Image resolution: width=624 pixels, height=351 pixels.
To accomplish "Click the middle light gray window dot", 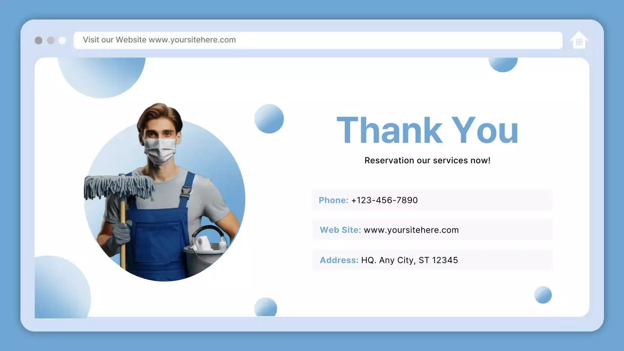I will pyautogui.click(x=51, y=40).
